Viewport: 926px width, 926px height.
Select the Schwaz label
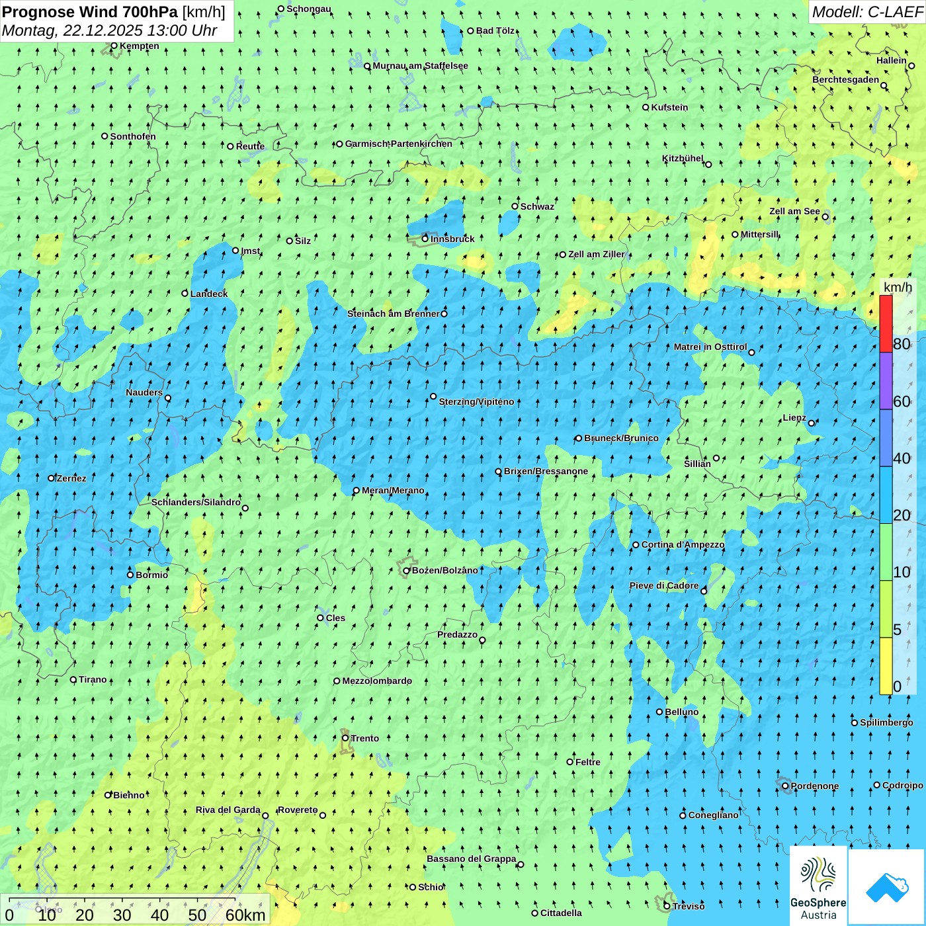(x=537, y=206)
